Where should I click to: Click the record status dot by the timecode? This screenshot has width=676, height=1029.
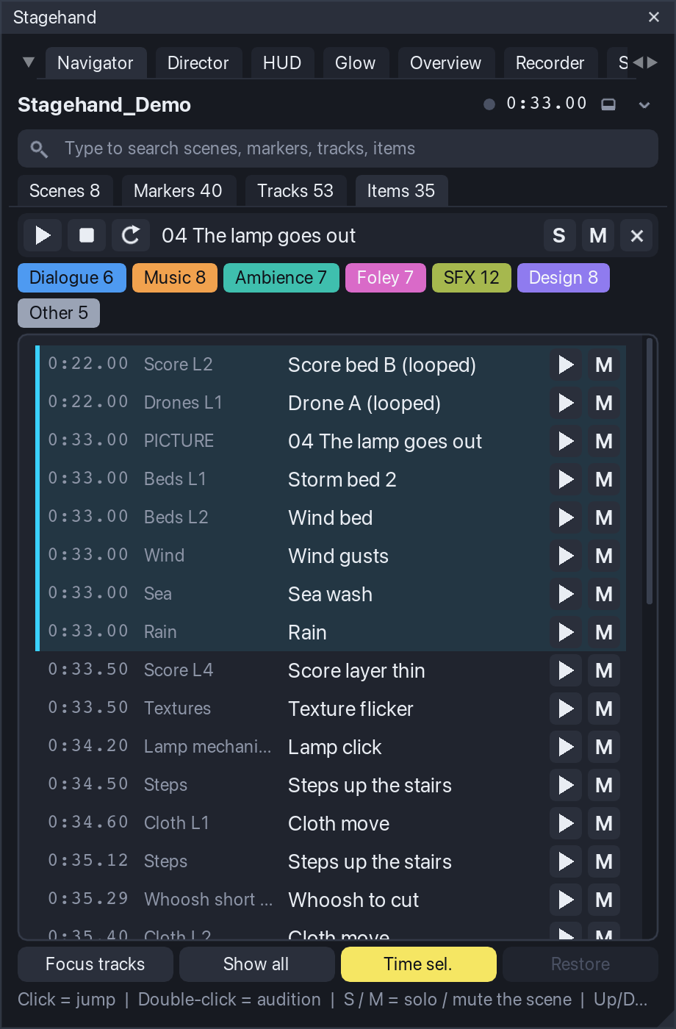(489, 104)
